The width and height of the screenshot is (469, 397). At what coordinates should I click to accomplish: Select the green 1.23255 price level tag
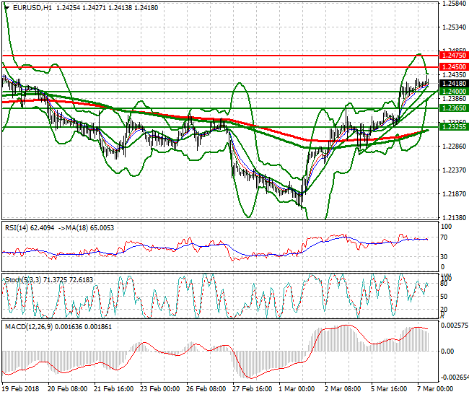point(452,126)
